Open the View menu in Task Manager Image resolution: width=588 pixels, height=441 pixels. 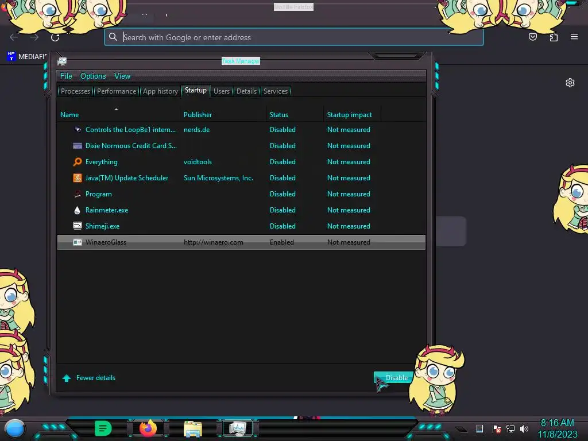pos(122,76)
